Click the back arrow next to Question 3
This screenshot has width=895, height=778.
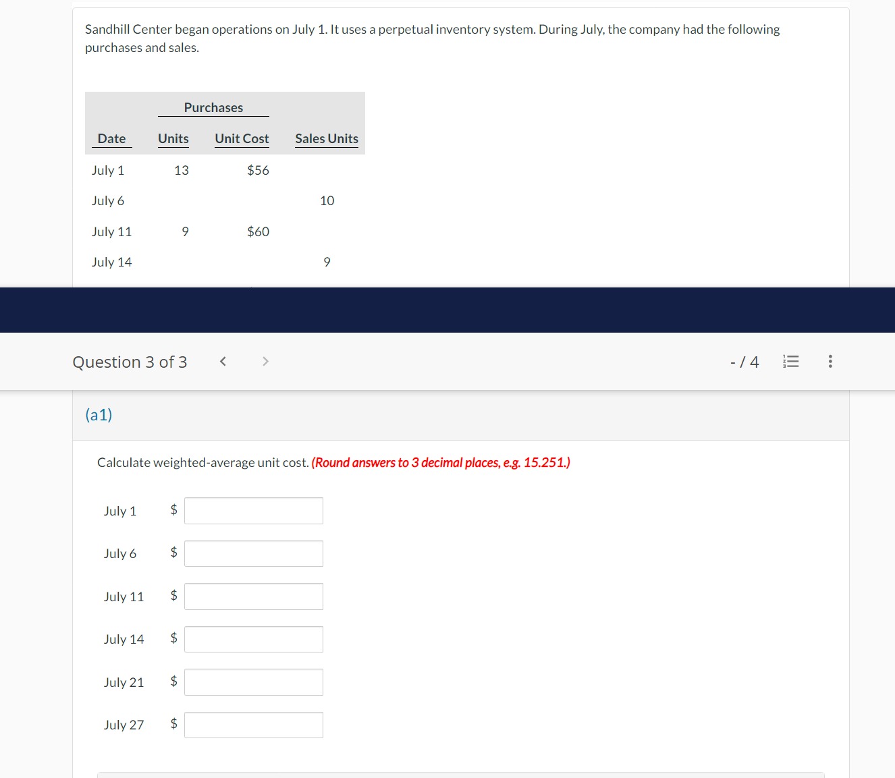(x=223, y=361)
